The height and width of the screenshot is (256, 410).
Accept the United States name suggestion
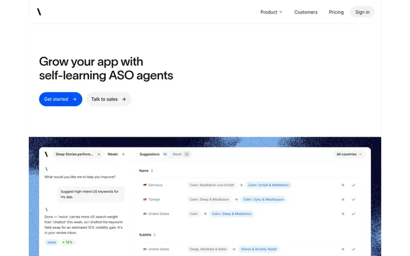tap(353, 214)
